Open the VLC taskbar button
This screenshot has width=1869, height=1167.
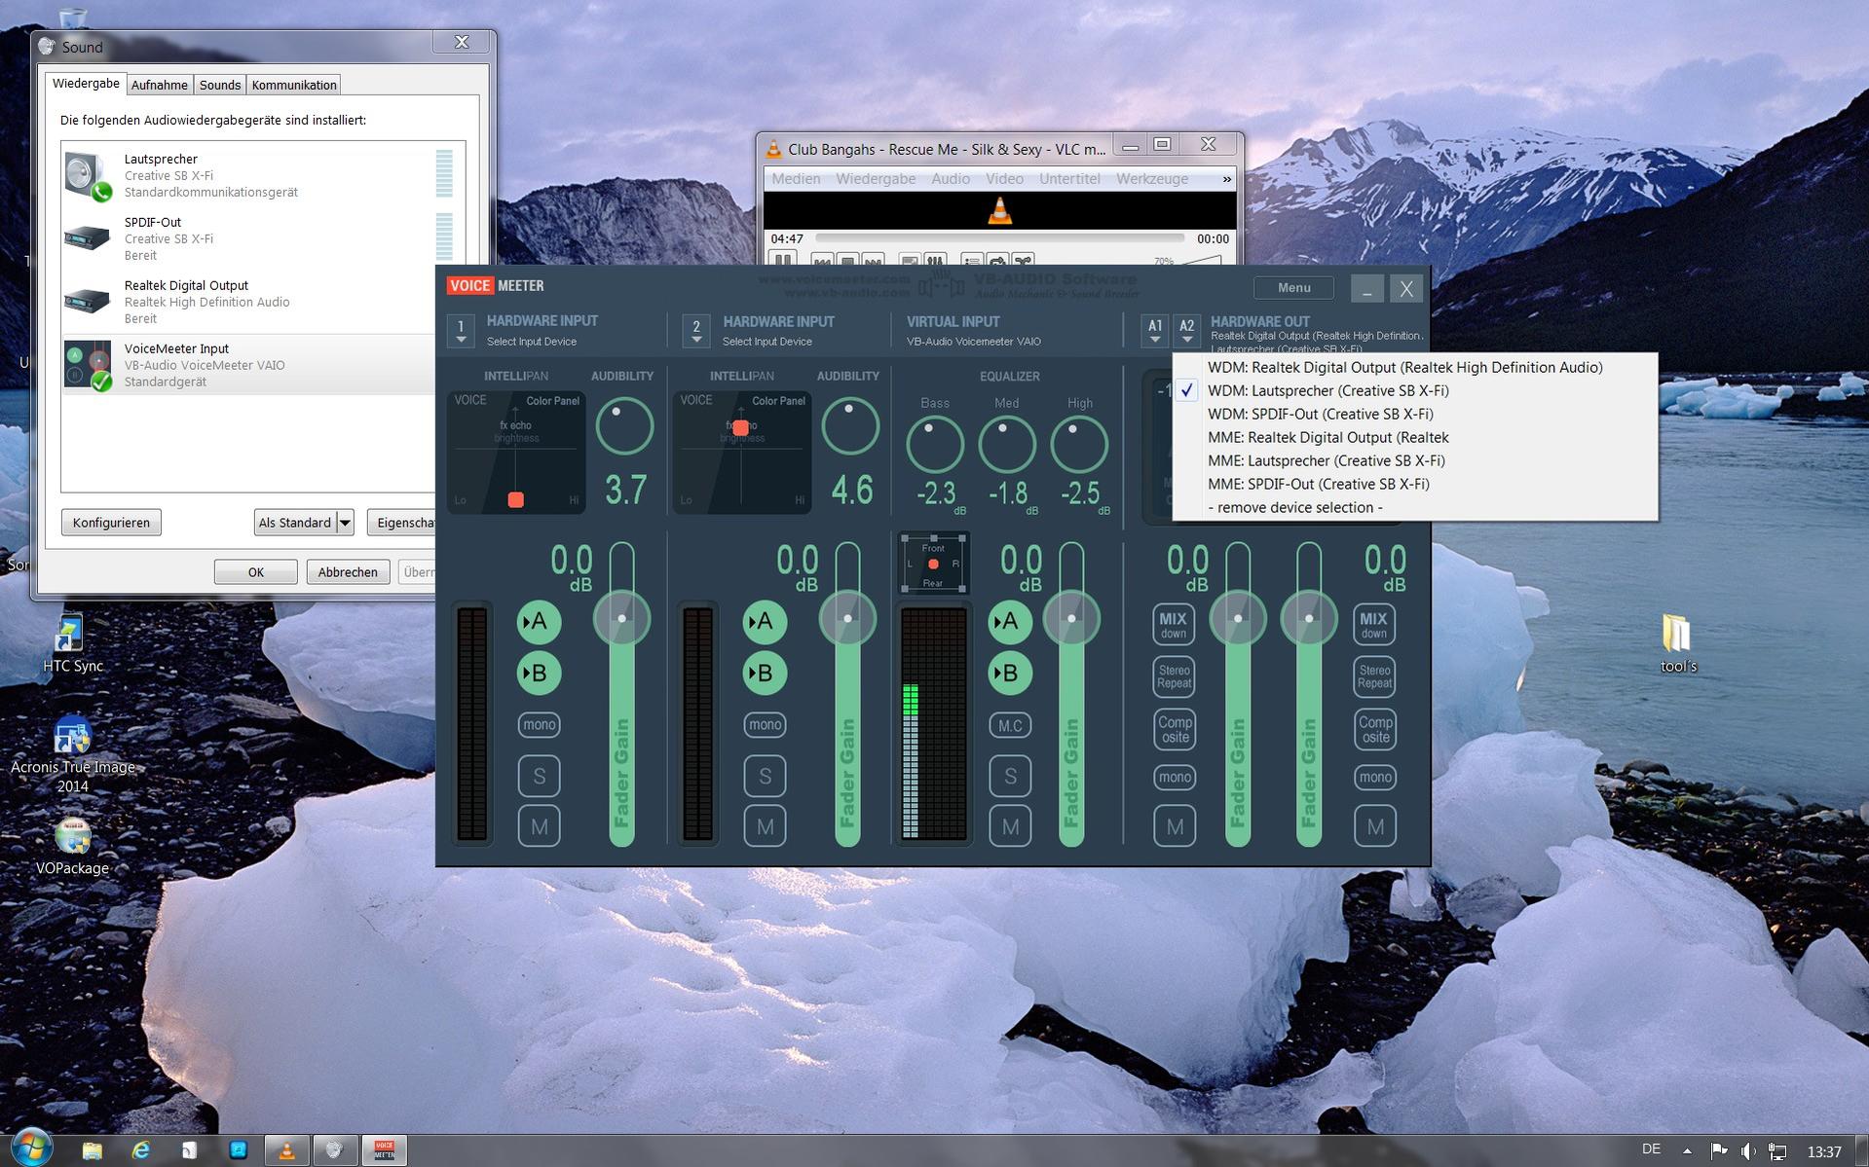pyautogui.click(x=286, y=1150)
